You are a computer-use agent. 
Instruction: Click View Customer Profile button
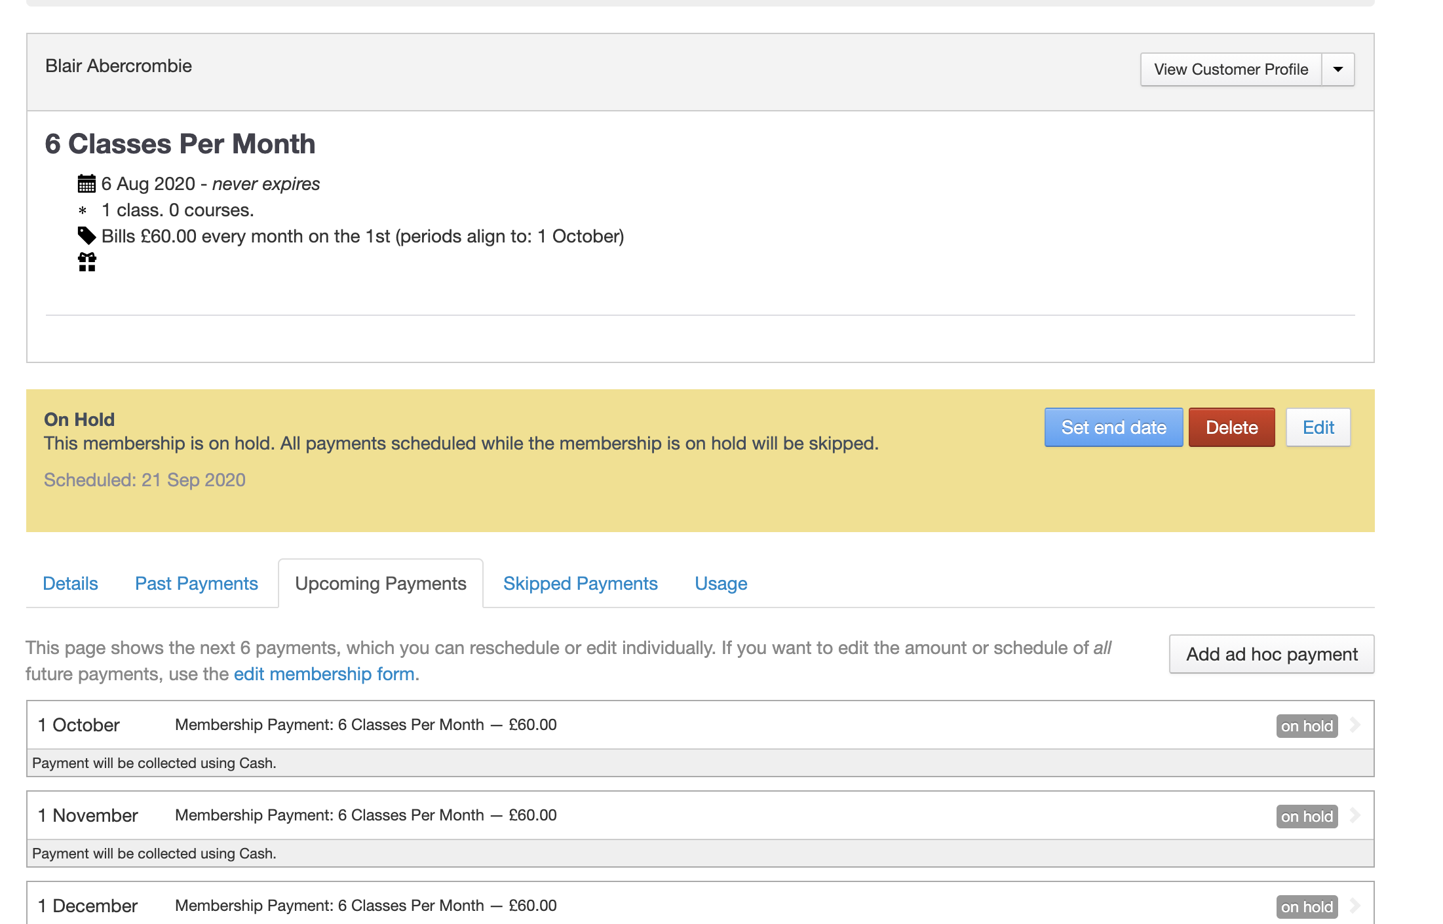[1231, 69]
